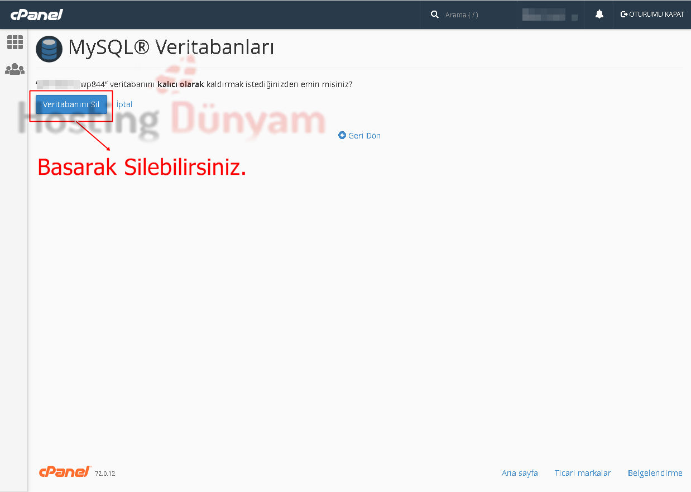The height and width of the screenshot is (492, 691).
Task: Click the bold 'kalıcı olarak' text
Action: point(181,84)
